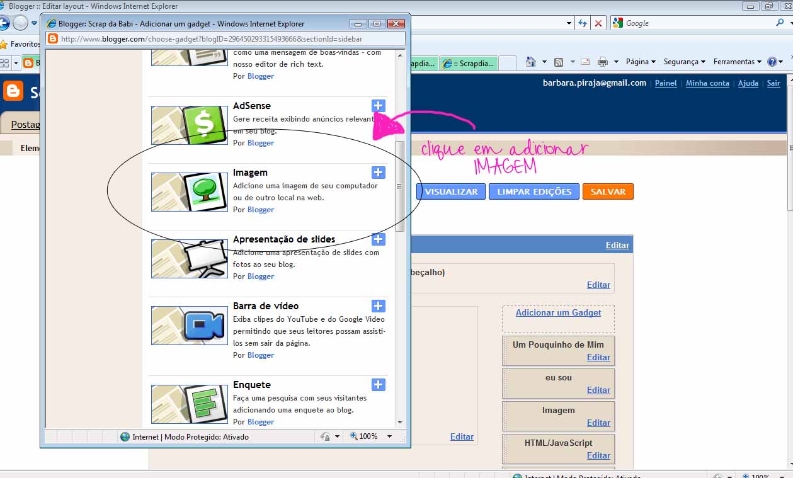The height and width of the screenshot is (478, 793).
Task: Open a new blank browser tab
Action: coord(508,64)
